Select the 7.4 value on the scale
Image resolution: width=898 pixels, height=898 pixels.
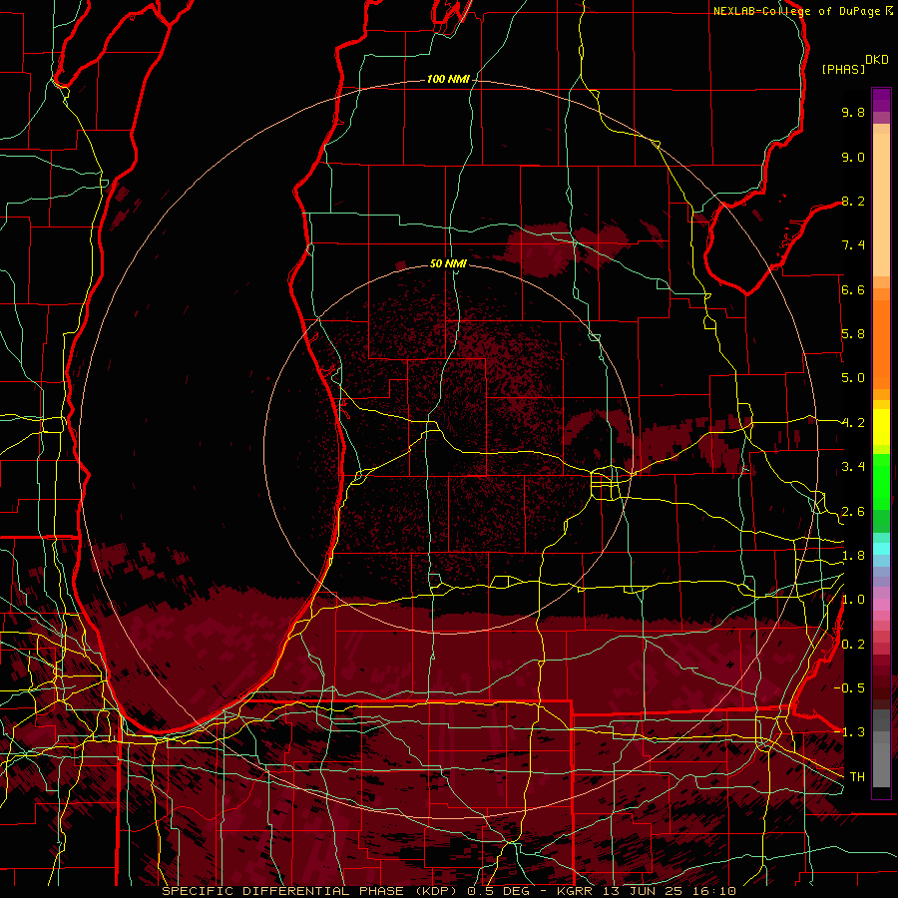point(853,245)
